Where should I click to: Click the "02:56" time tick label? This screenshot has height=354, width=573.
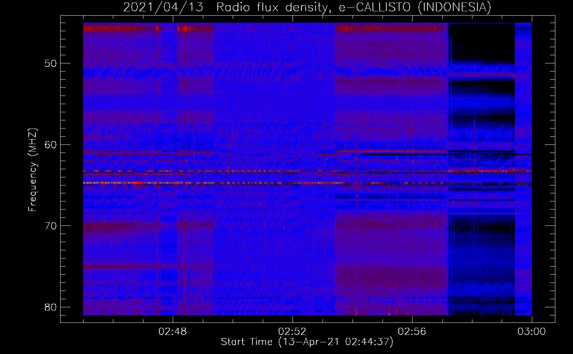(x=412, y=332)
